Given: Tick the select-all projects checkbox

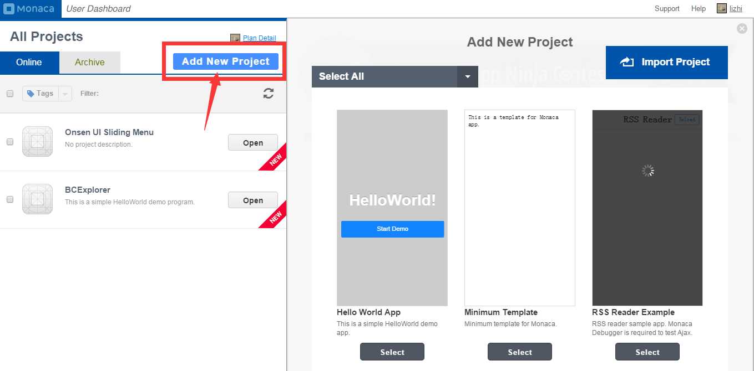Looking at the screenshot, I should pyautogui.click(x=10, y=94).
